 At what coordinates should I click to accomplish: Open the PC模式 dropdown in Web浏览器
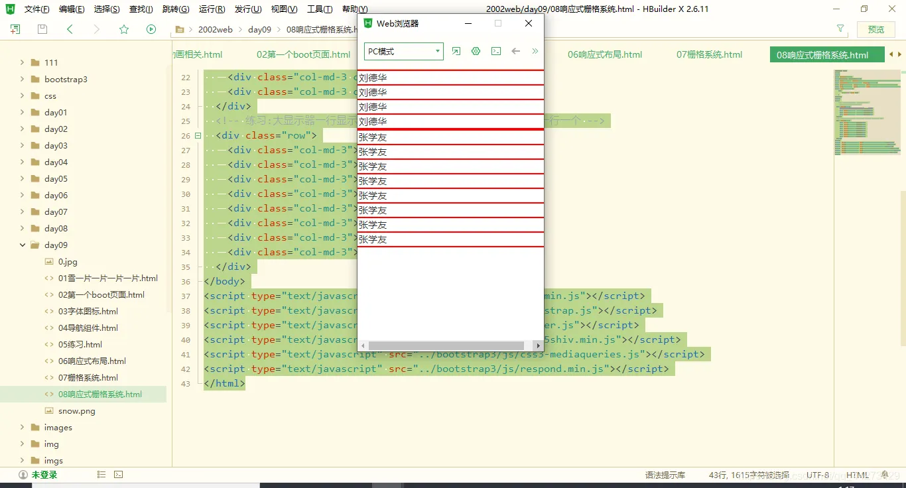[403, 51]
